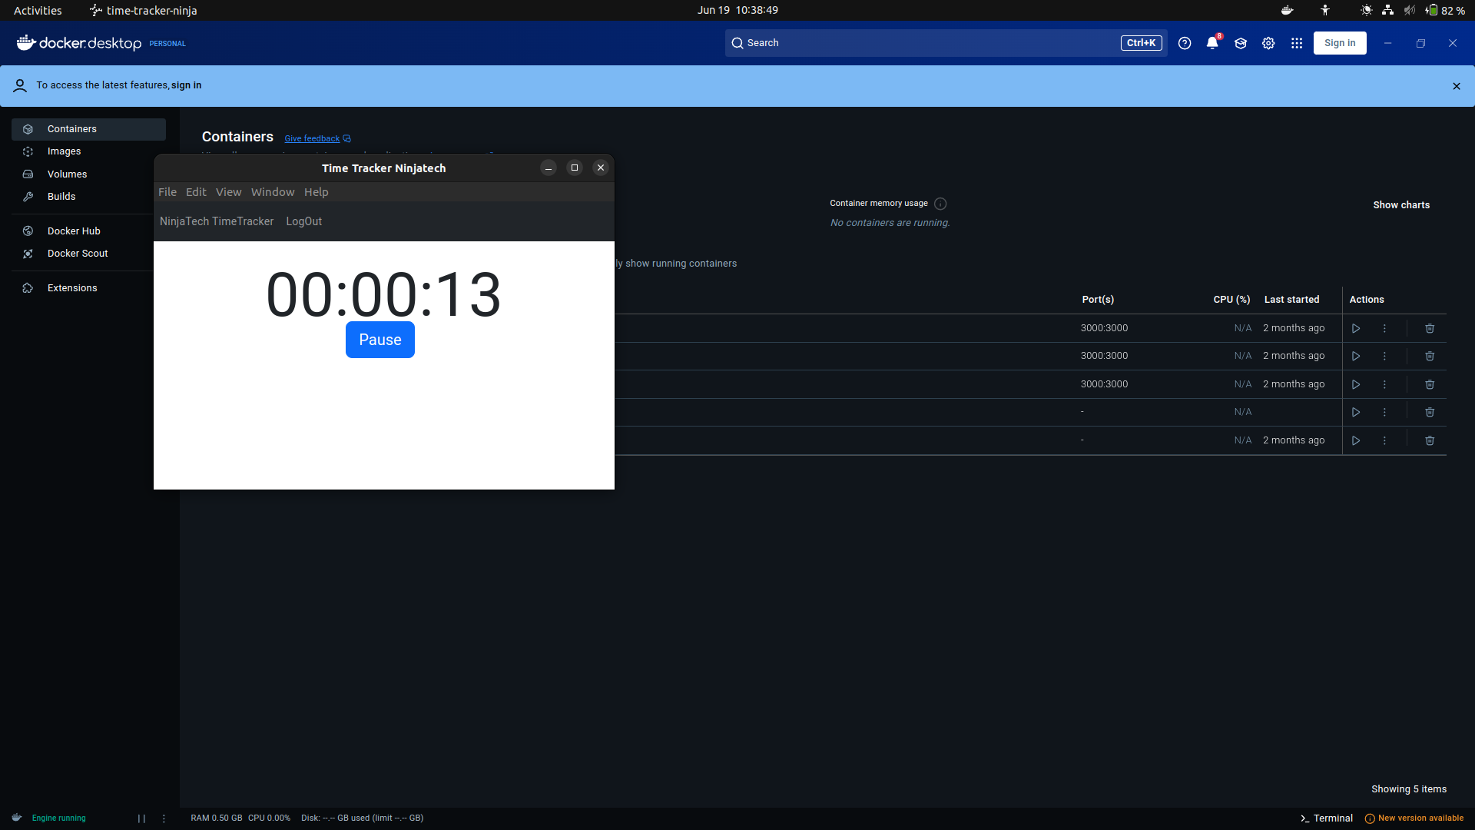
Task: Open the Window menu in Time Tracker
Action: [x=272, y=192]
